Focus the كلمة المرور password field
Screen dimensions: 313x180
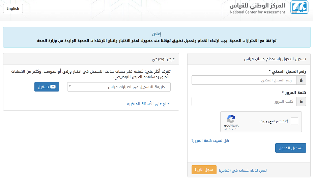tap(244, 102)
